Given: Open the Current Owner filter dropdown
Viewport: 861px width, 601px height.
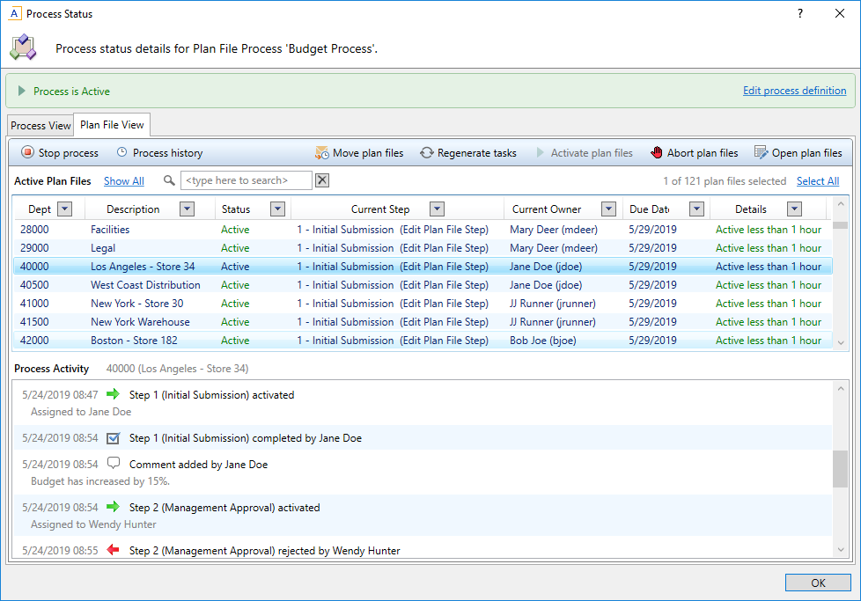Looking at the screenshot, I should (x=608, y=209).
